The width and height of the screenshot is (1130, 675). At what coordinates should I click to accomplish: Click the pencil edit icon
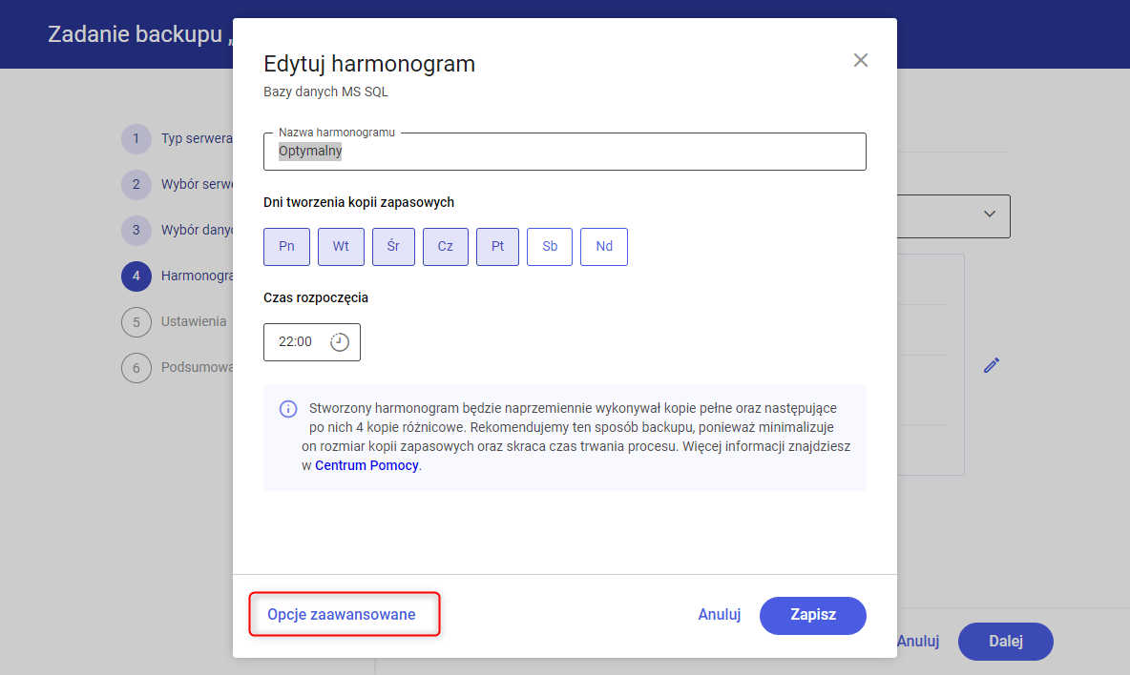[992, 365]
